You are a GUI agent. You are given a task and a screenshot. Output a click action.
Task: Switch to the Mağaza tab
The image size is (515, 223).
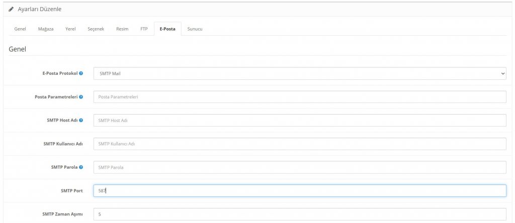pos(46,29)
